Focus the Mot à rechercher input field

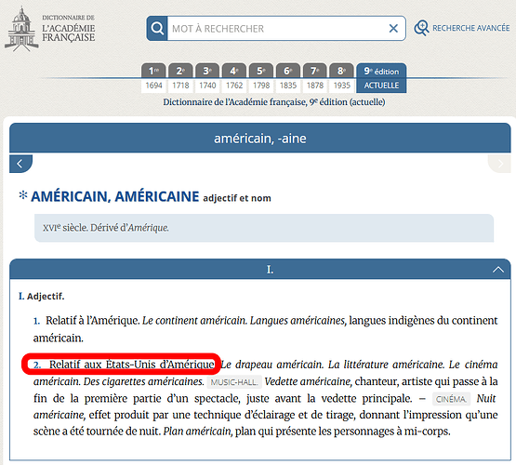click(x=277, y=29)
